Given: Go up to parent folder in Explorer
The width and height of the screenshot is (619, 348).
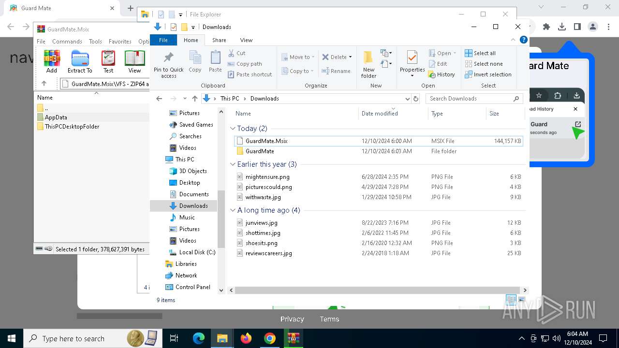Looking at the screenshot, I should (x=194, y=99).
